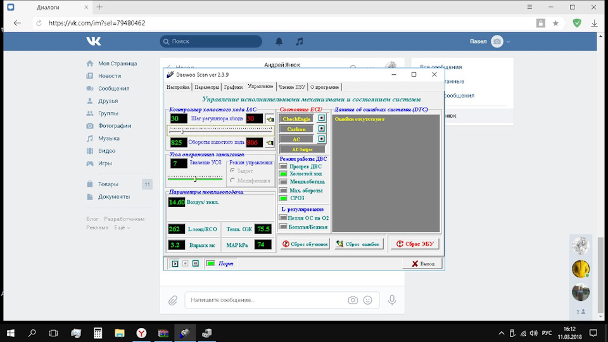Click the Богатая/Бедная indicator
608x342 pixels.
pos(284,227)
